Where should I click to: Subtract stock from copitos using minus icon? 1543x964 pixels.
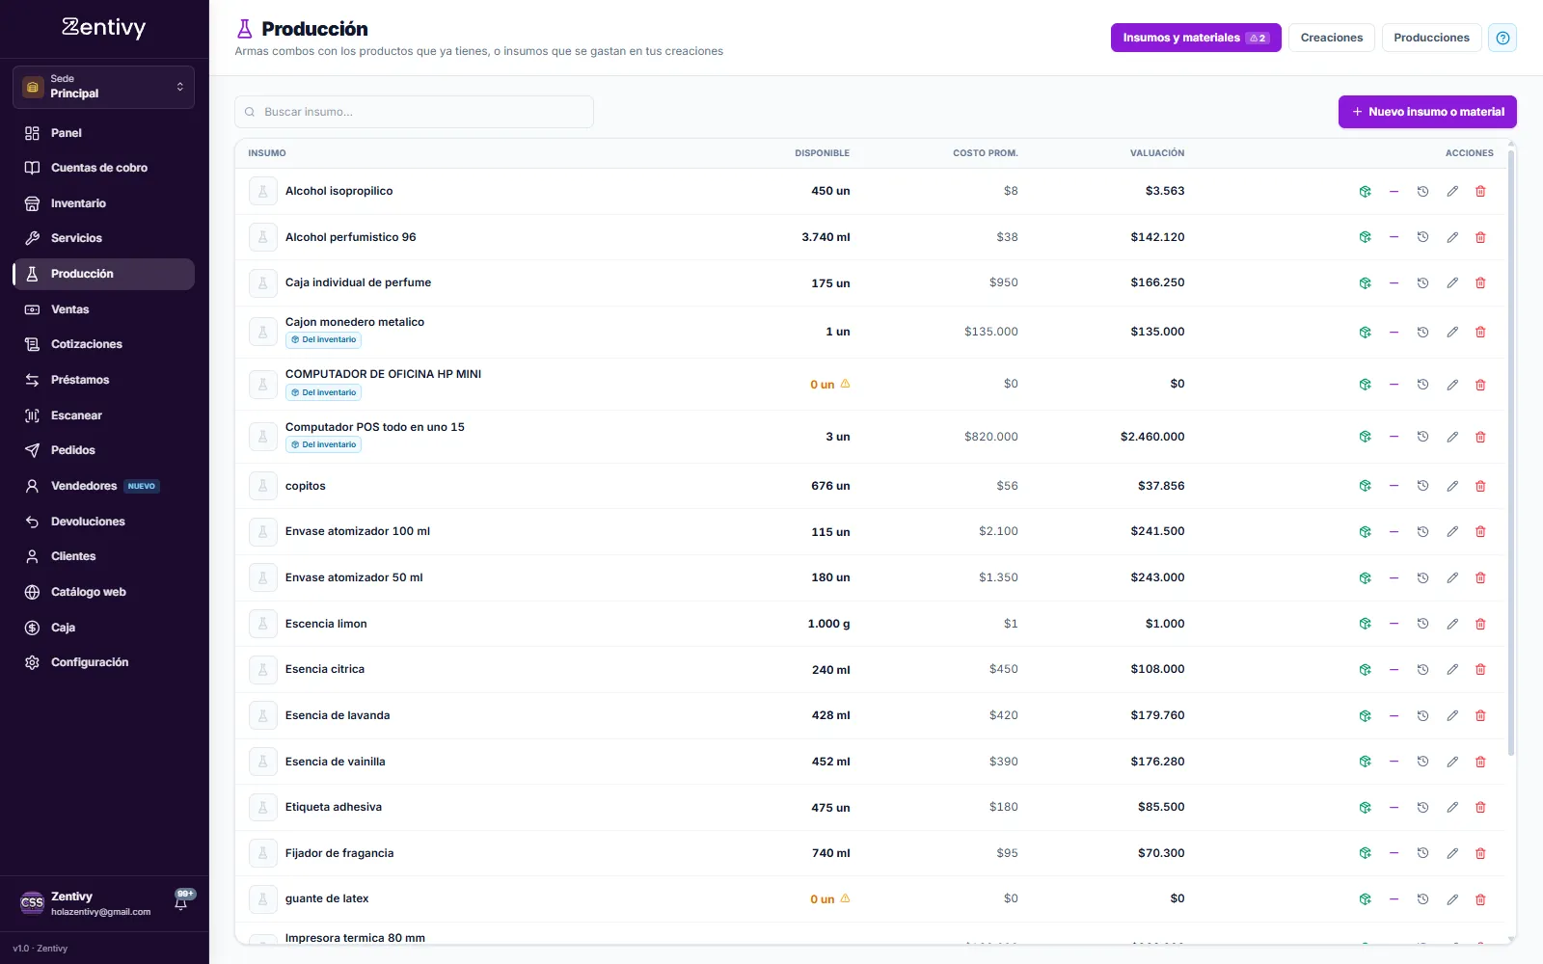coord(1394,486)
